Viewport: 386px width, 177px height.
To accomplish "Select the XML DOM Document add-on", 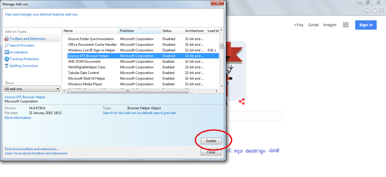I will 84,61.
